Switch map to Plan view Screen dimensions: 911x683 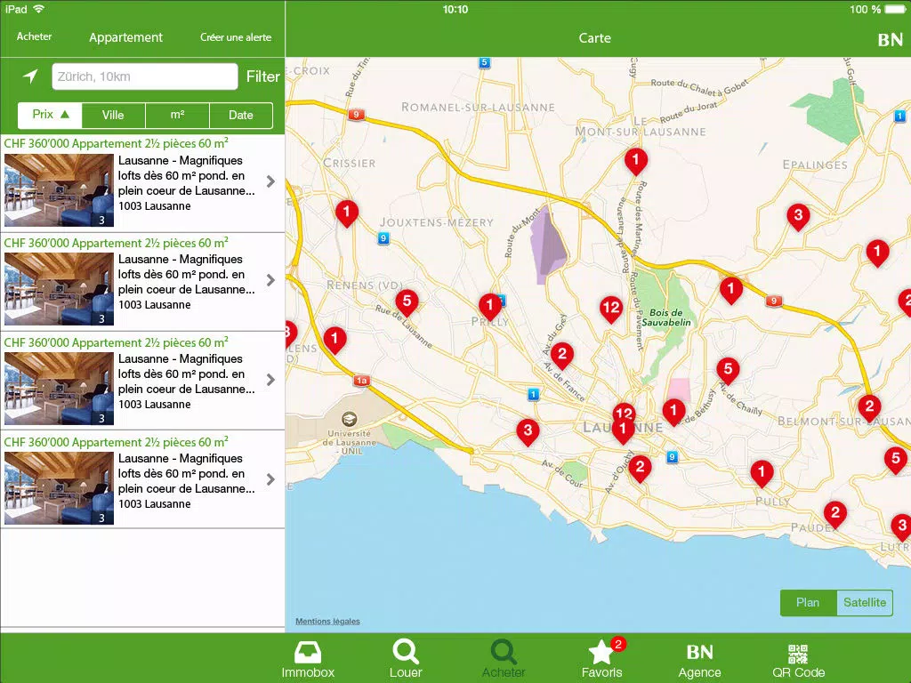[x=808, y=602]
